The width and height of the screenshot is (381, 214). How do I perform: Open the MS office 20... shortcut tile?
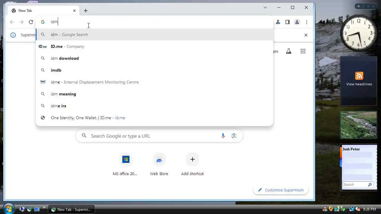125,164
